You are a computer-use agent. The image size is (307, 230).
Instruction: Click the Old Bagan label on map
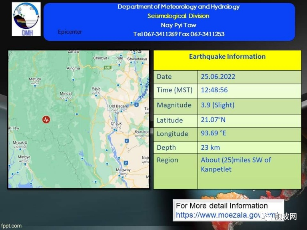[118, 106]
